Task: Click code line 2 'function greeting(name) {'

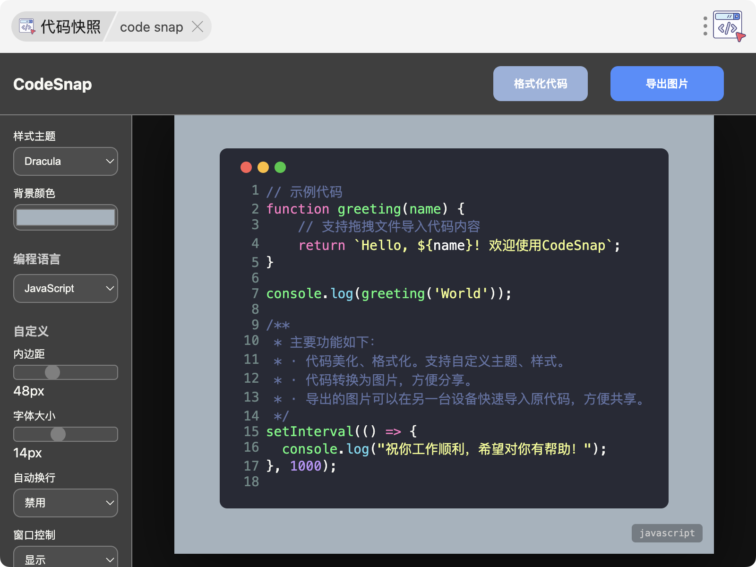Action: point(366,209)
